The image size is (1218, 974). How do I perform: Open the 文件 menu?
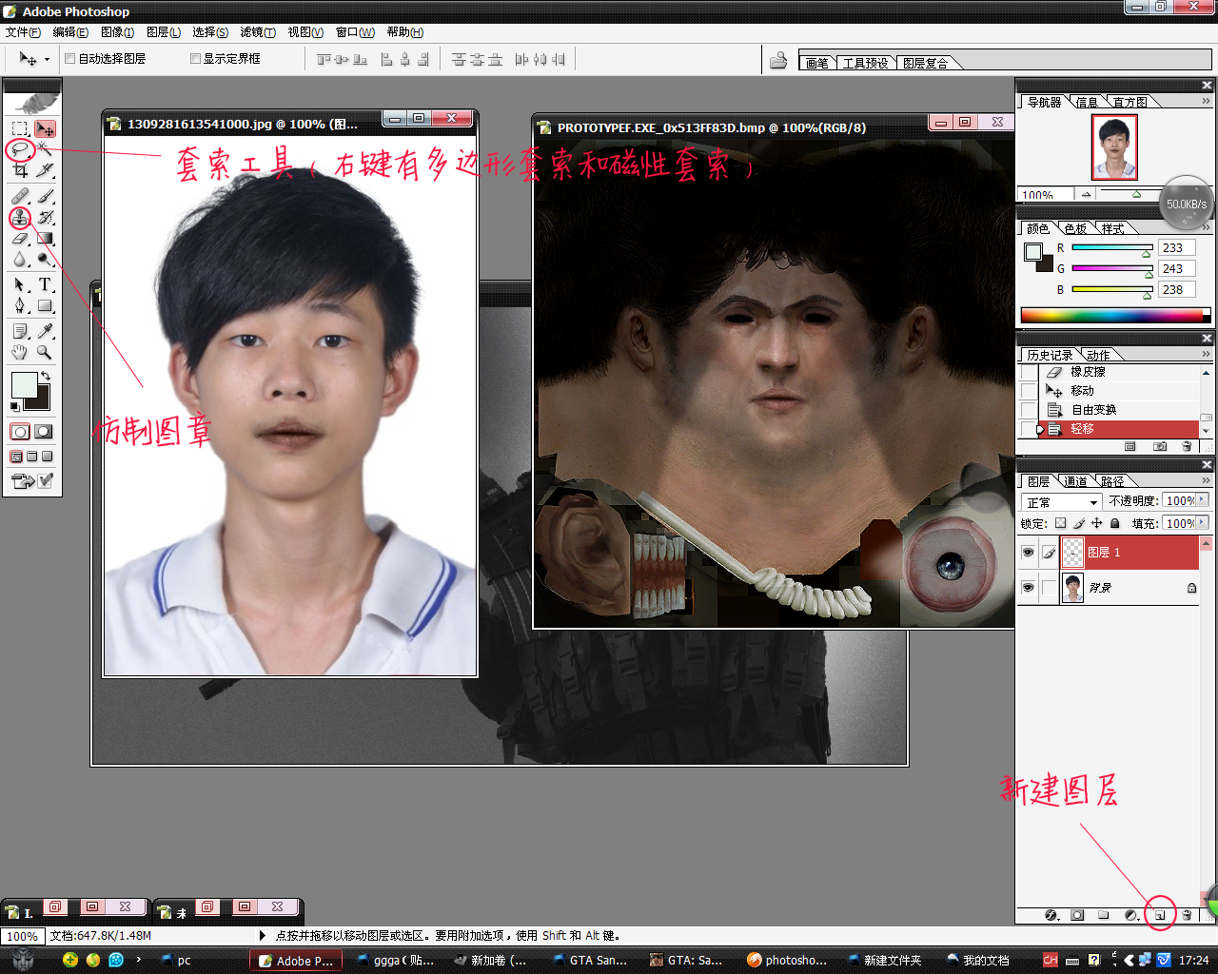click(x=23, y=32)
